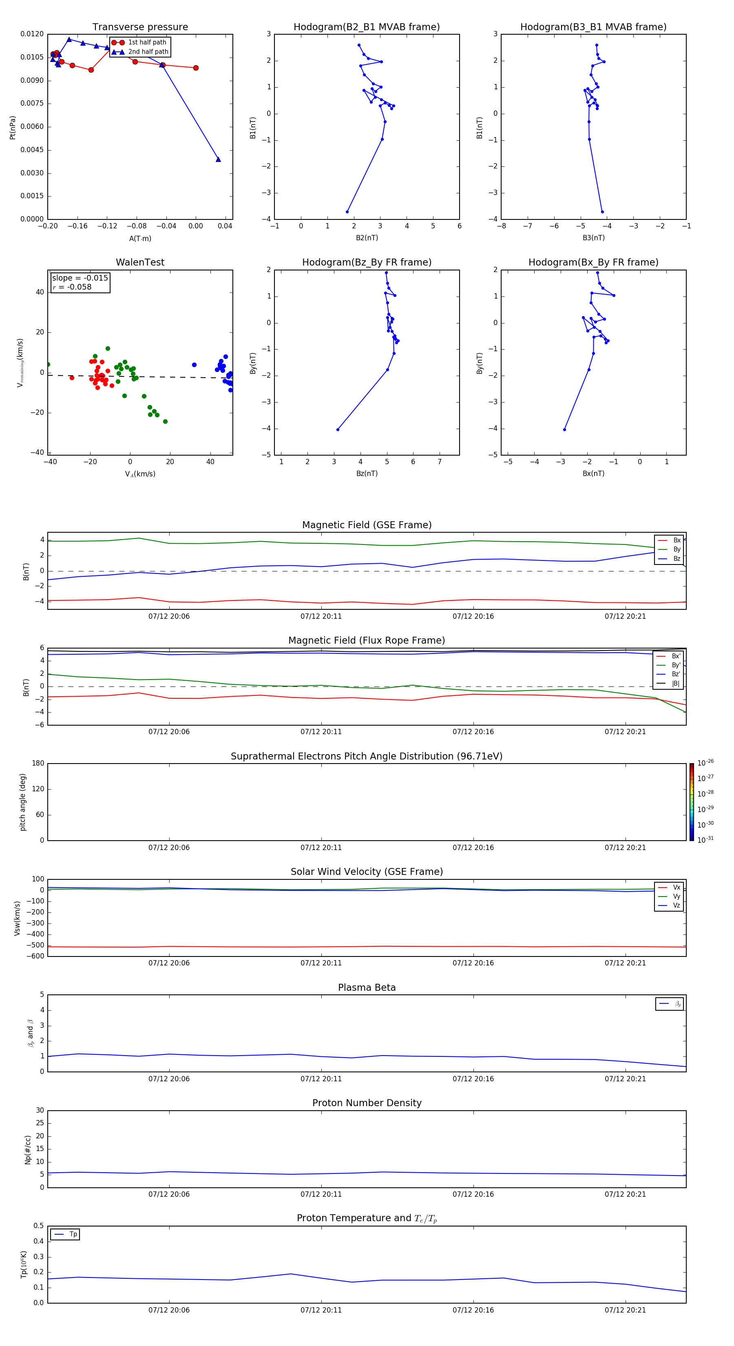Click the Proton Number Density title
Screen dimensions: 734x1346
[x=367, y=1103]
